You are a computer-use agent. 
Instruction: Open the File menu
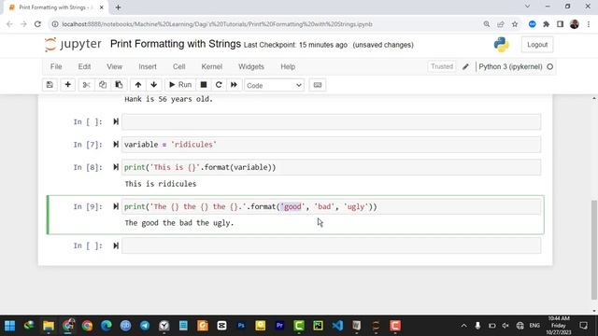pos(56,66)
